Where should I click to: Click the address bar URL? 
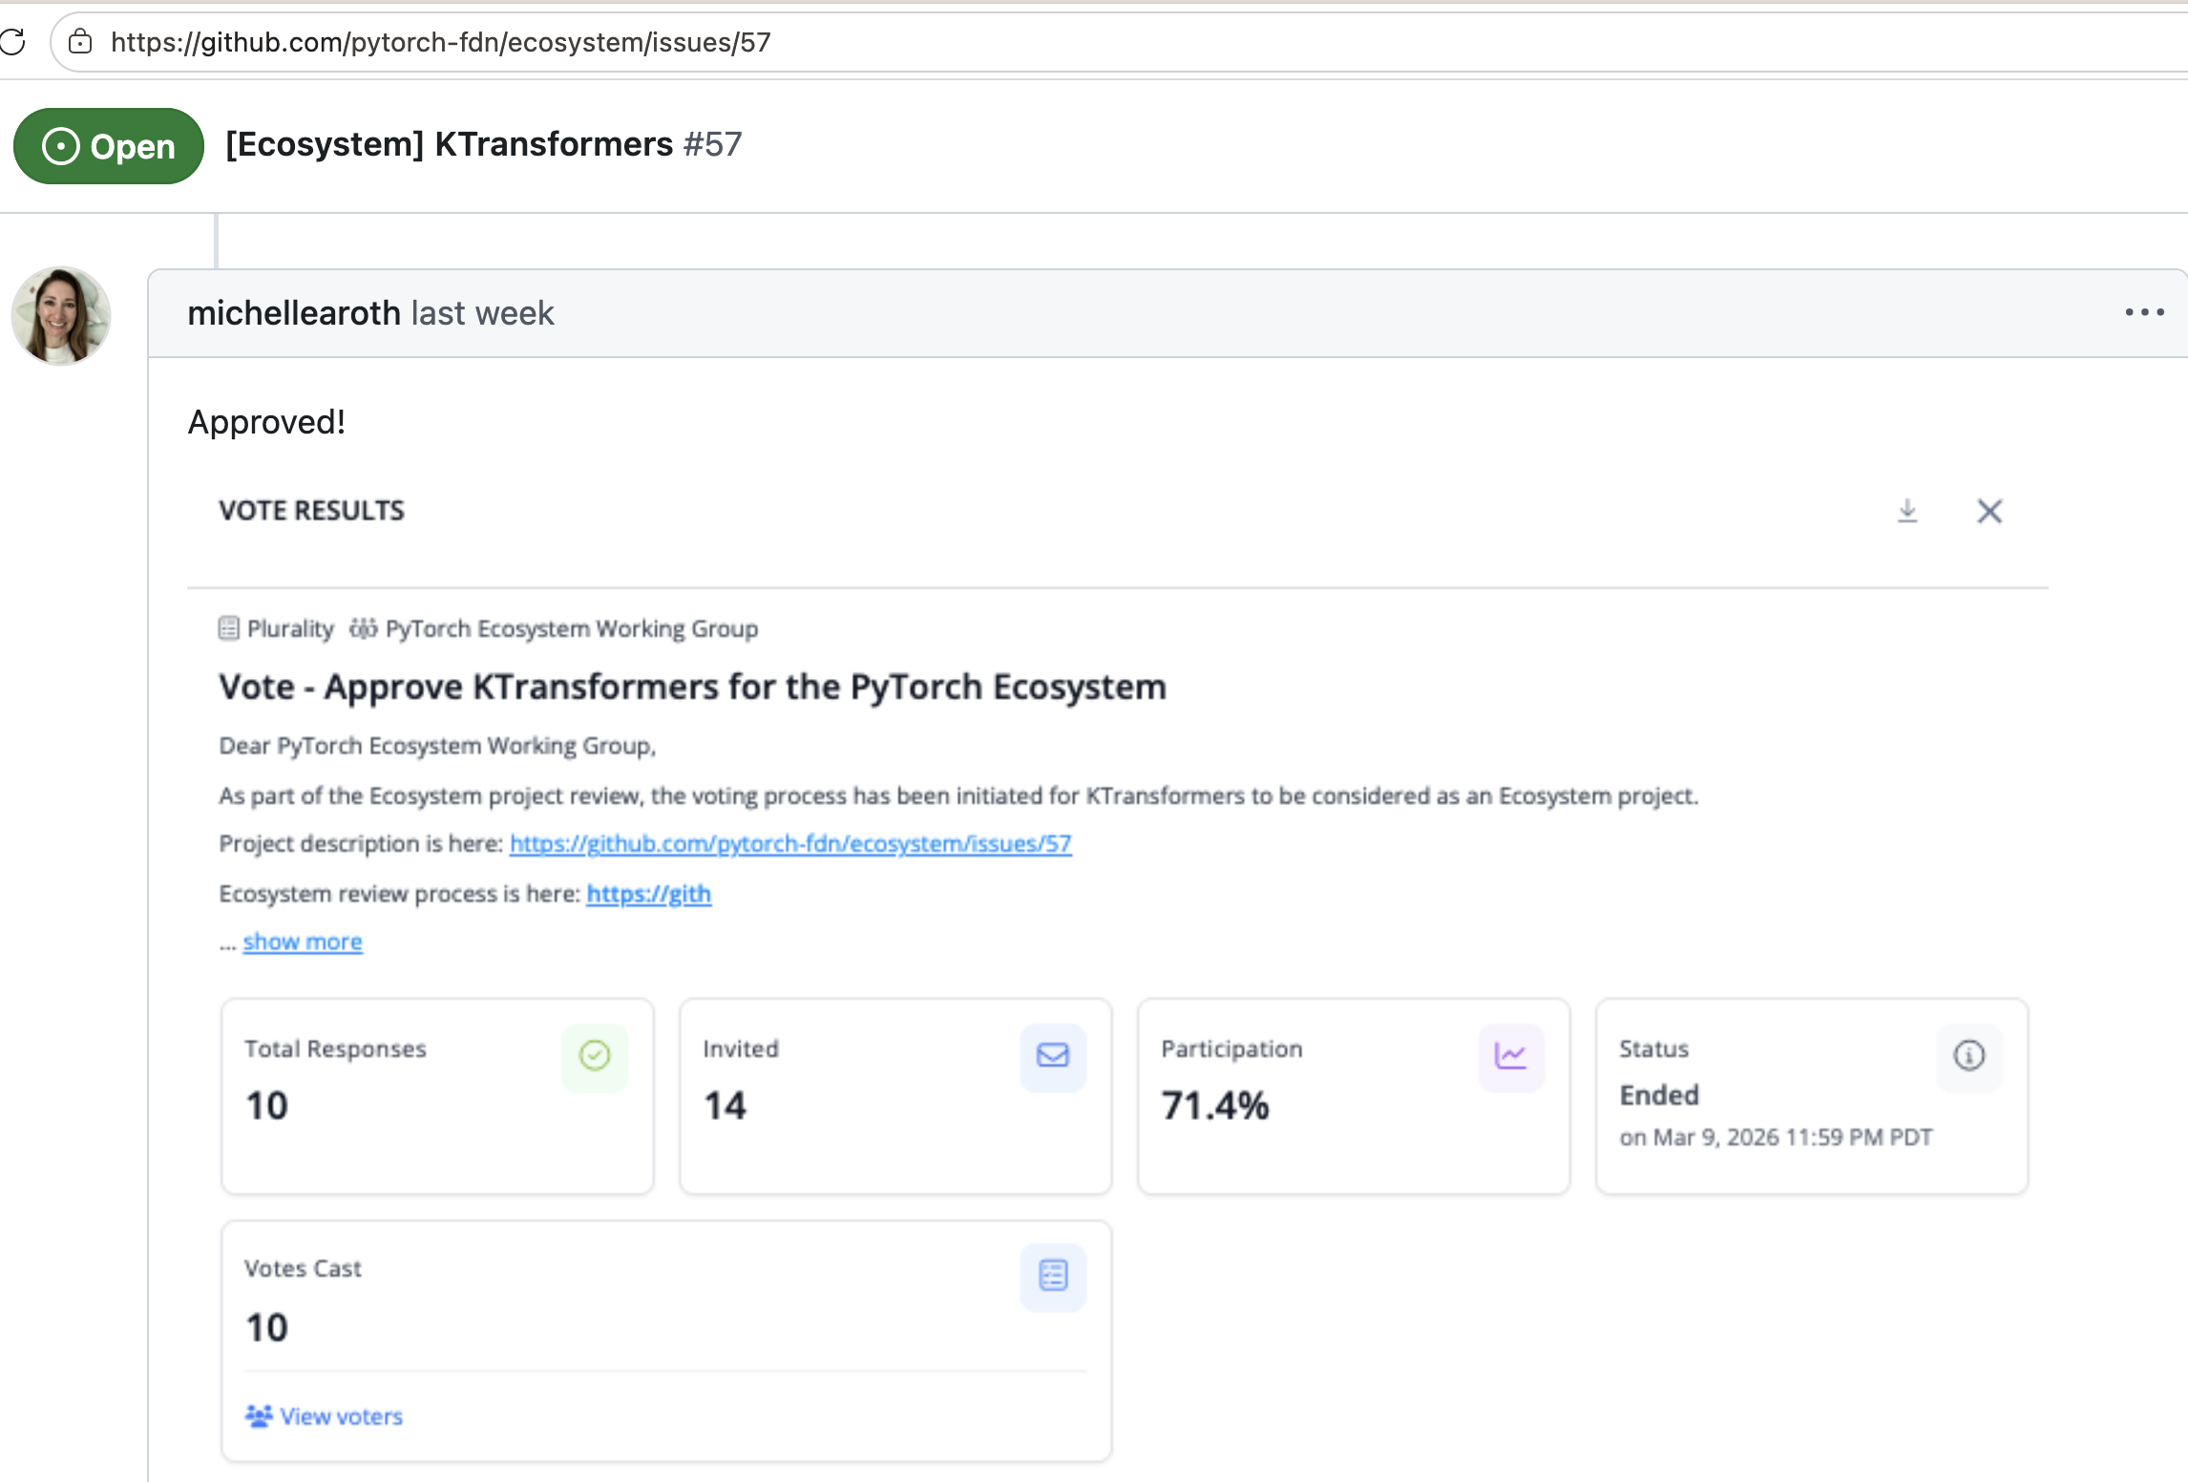[x=440, y=42]
